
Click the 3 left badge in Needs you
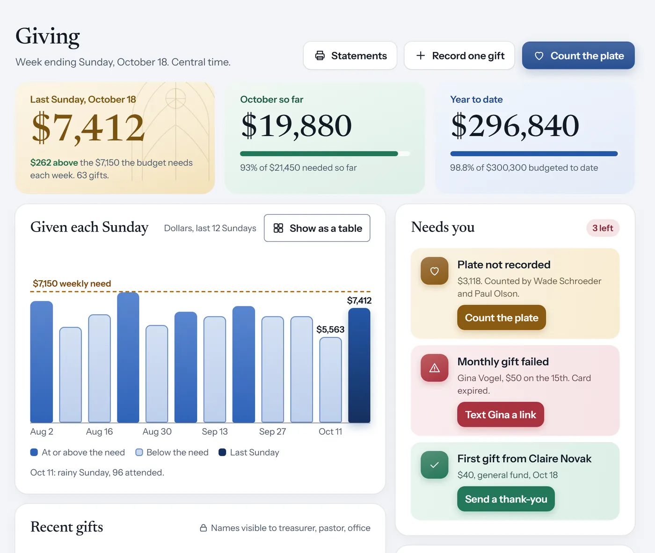603,228
